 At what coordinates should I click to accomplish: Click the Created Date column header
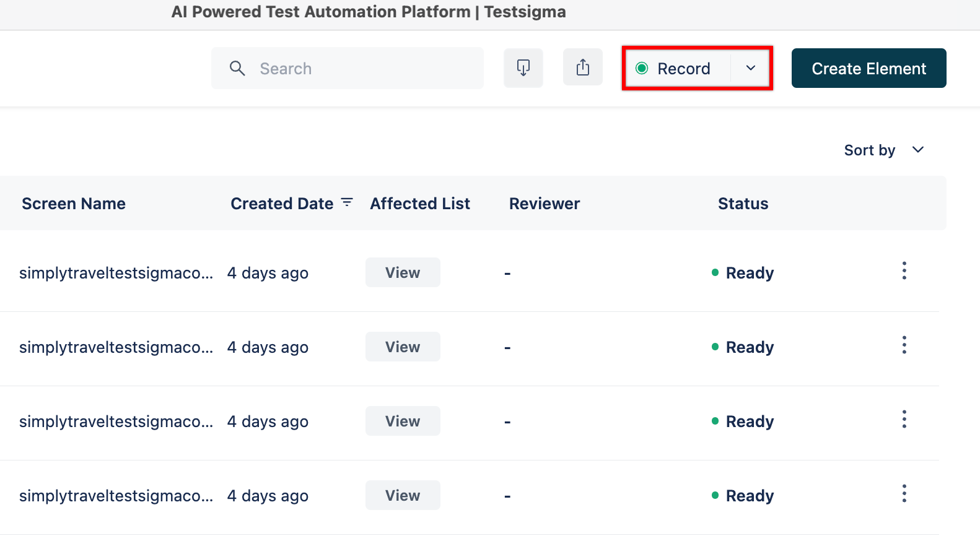tap(282, 204)
